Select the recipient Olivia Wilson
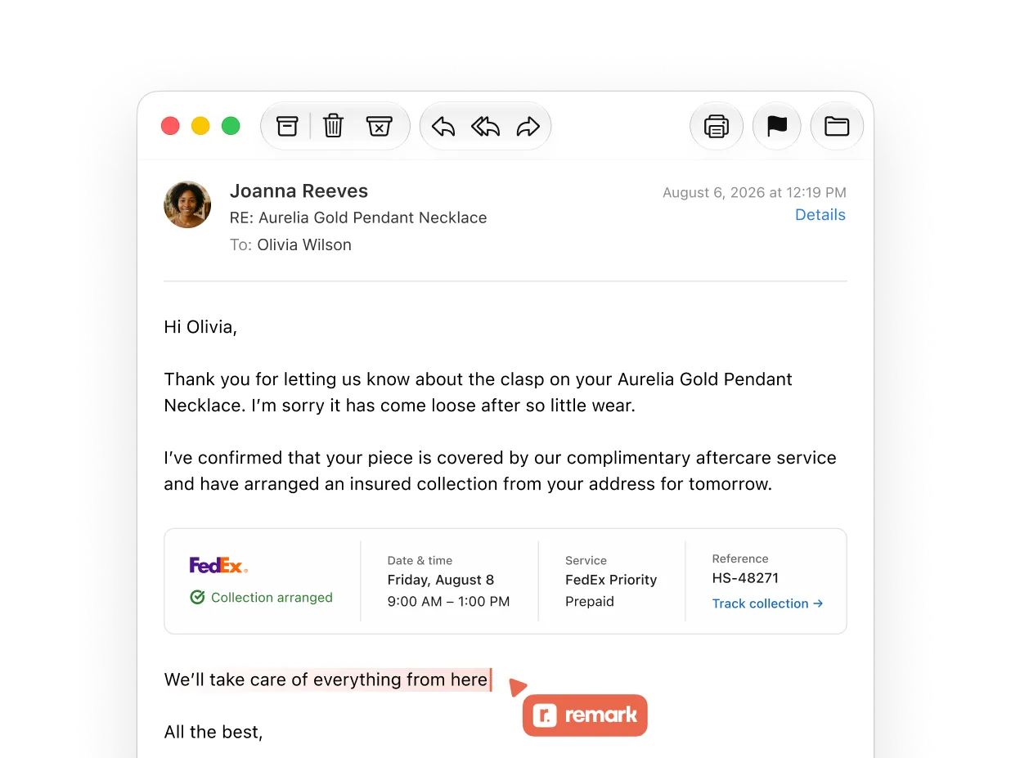 (304, 244)
